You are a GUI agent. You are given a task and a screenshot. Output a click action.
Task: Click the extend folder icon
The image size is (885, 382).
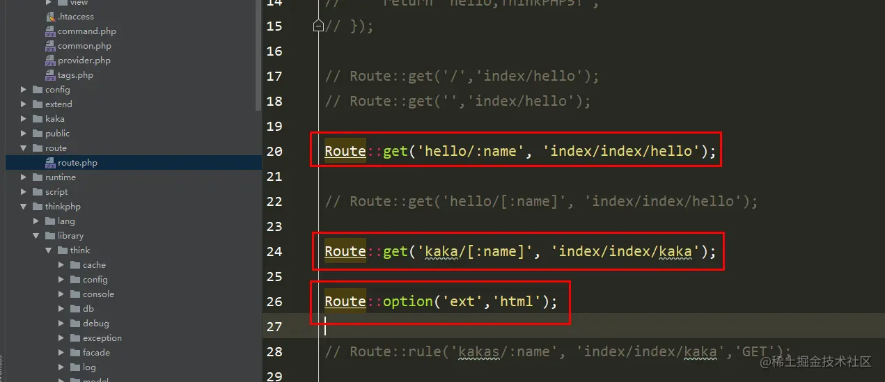click(38, 104)
